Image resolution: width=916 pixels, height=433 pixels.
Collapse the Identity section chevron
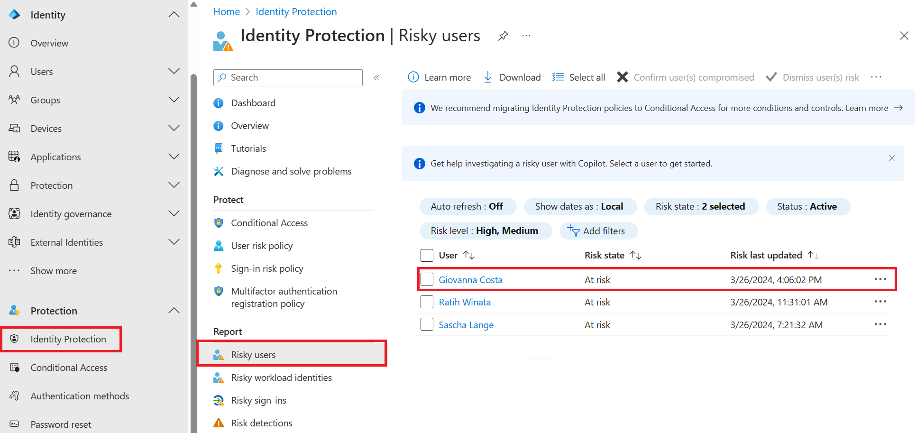tap(174, 14)
